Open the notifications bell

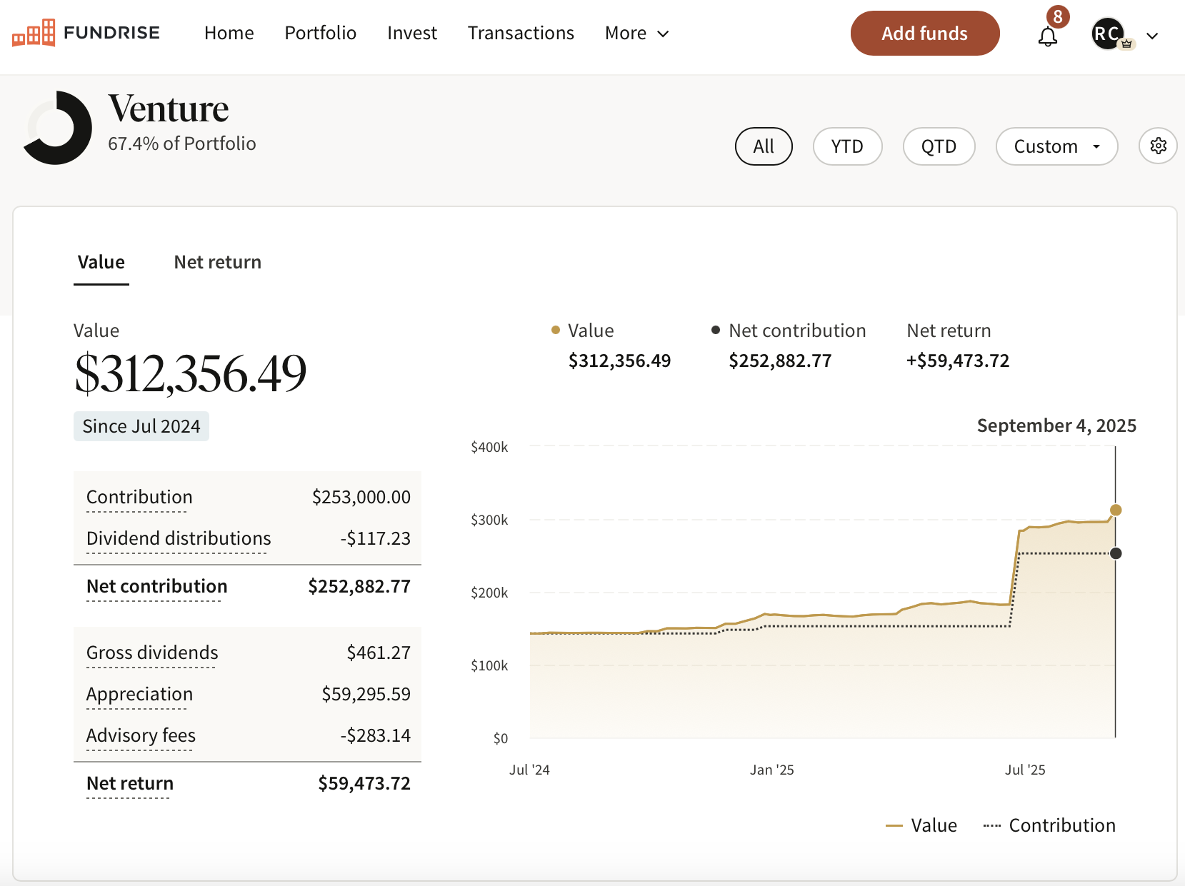click(1047, 36)
